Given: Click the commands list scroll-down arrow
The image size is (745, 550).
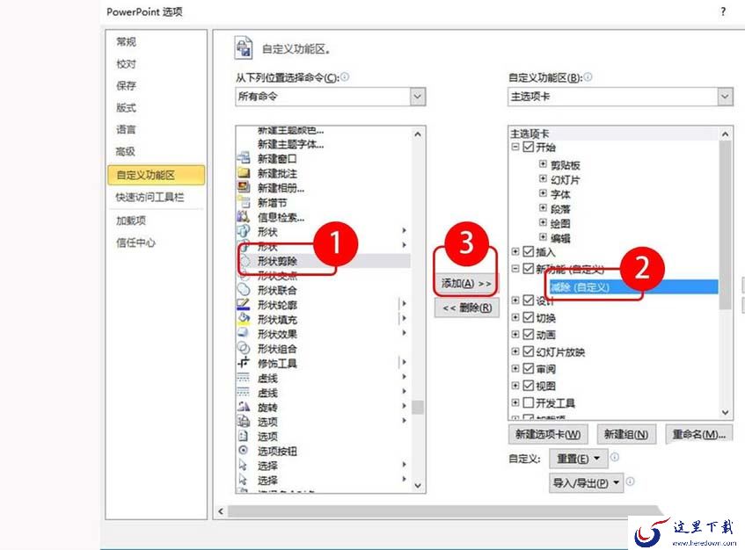Looking at the screenshot, I should [x=418, y=485].
